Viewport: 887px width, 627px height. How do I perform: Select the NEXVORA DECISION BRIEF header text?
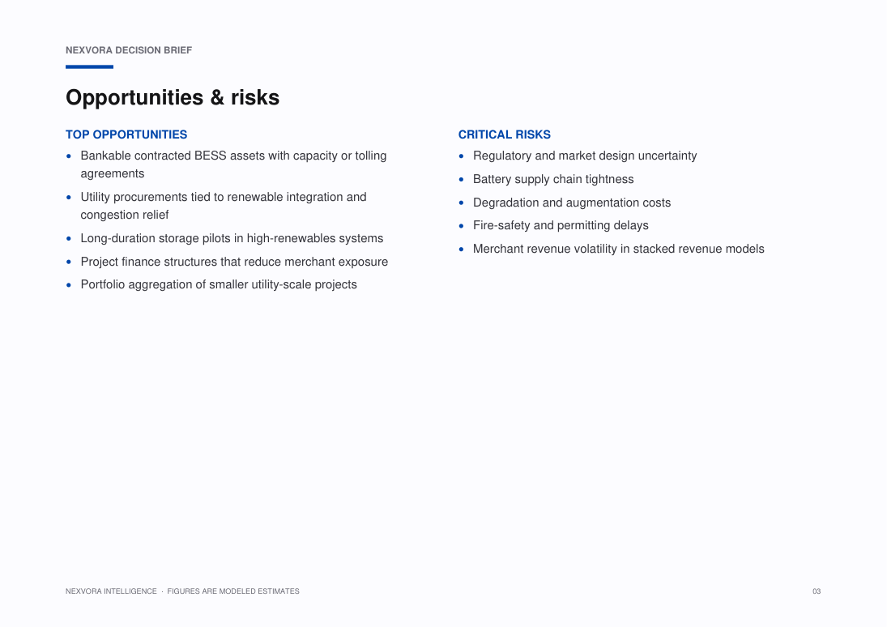[129, 50]
